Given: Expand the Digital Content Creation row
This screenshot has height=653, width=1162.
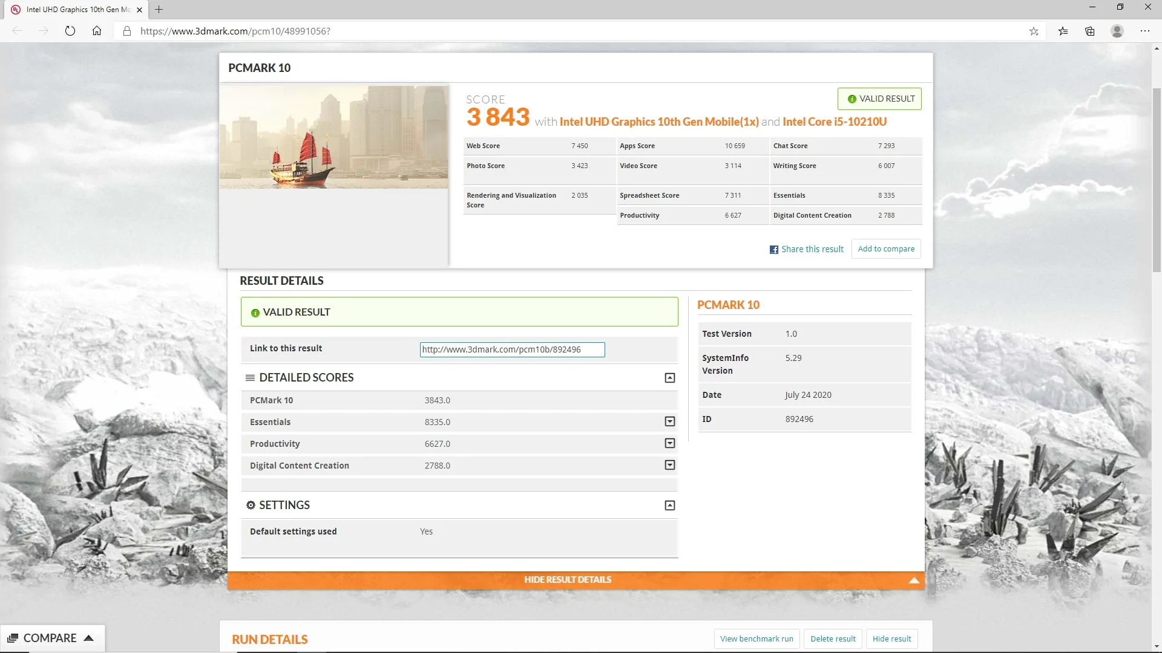Looking at the screenshot, I should [x=670, y=465].
